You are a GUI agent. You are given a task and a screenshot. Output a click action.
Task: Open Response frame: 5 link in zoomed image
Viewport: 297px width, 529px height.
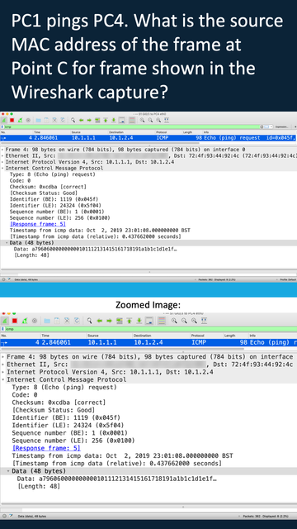click(x=46, y=448)
